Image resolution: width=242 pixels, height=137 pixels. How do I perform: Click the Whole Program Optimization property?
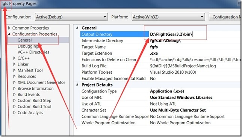(109, 123)
